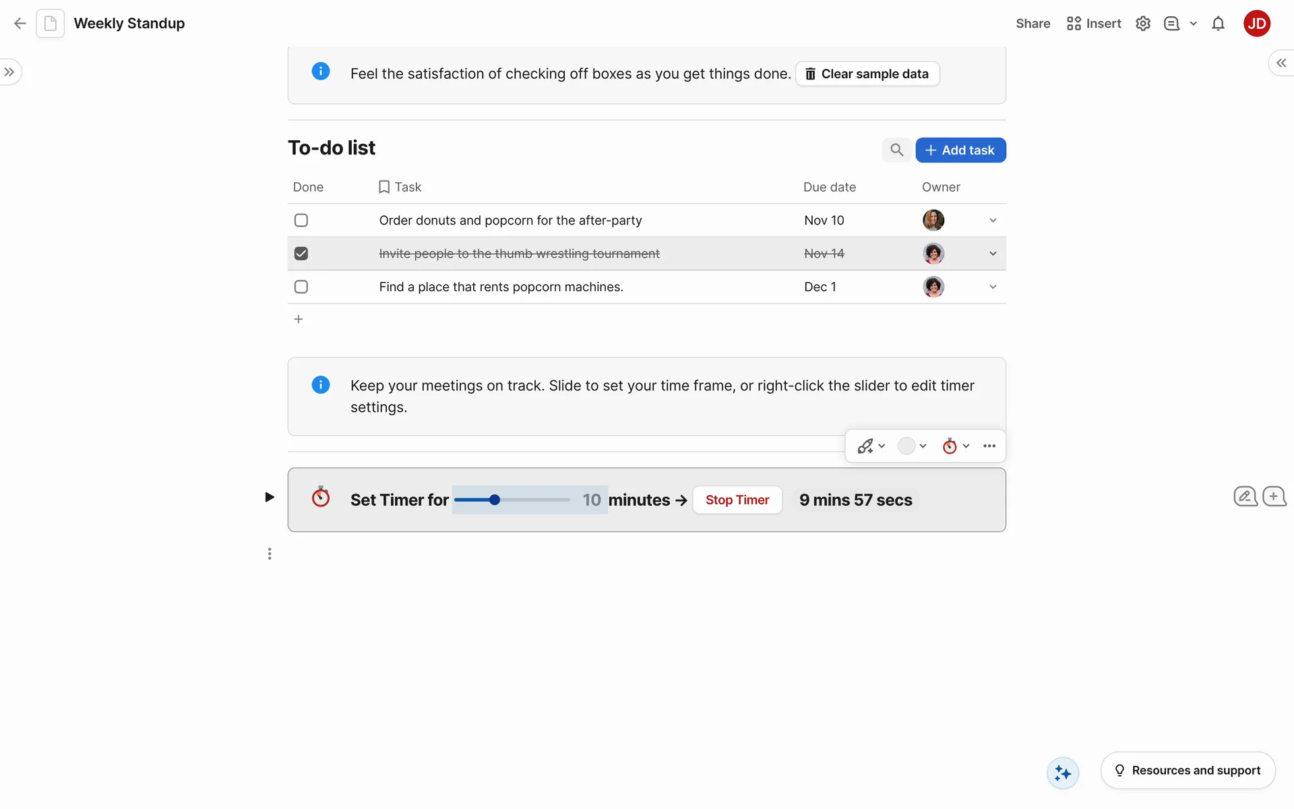This screenshot has height=809, width=1294.
Task: Open timer icon dropdown in floating toolbar
Action: [x=956, y=446]
